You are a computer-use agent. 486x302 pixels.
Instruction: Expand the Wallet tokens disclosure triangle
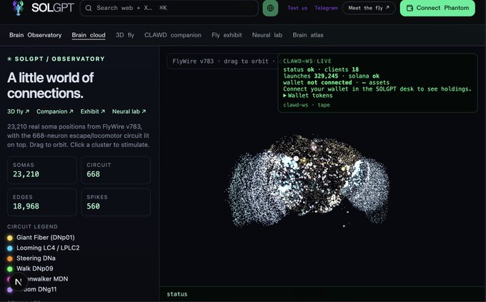click(x=285, y=96)
